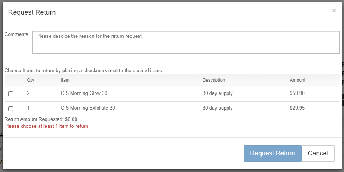Close the Request Return dialog with the X

[334, 11]
